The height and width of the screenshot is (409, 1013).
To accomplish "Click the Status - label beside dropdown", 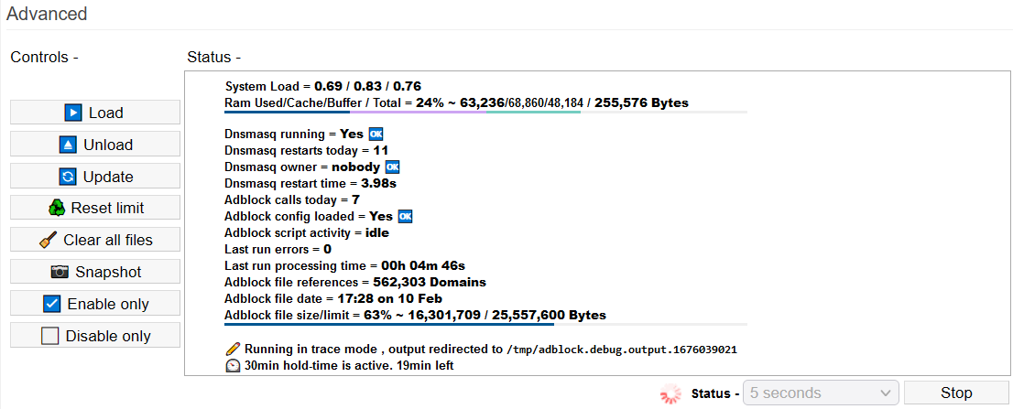I will (715, 393).
